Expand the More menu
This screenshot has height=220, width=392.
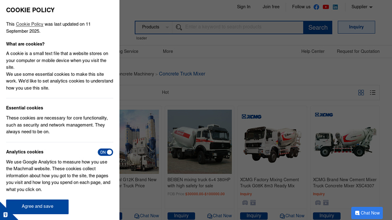coord(168,51)
